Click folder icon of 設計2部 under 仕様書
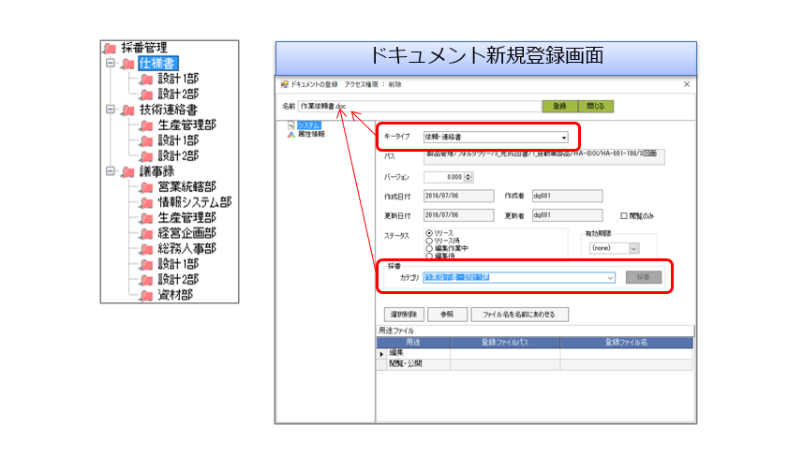This screenshot has width=788, height=470. (146, 95)
